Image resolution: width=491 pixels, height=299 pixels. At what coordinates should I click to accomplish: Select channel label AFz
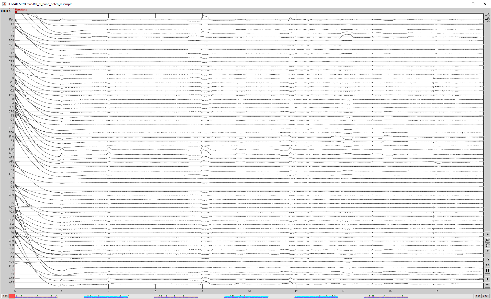[x=12, y=162]
